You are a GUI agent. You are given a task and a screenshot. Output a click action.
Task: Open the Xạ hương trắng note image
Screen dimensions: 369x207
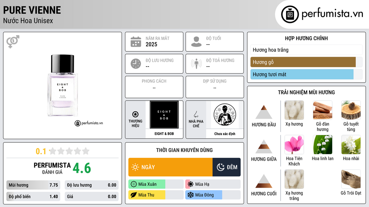pyautogui.click(x=294, y=179)
